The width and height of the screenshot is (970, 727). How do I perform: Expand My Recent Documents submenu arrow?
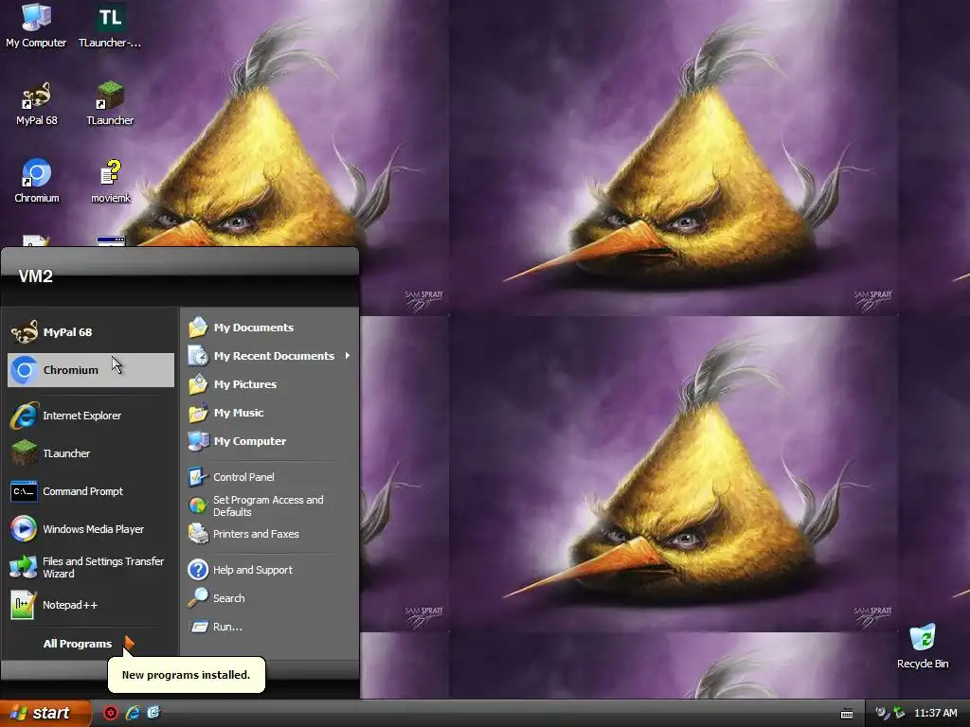[348, 356]
